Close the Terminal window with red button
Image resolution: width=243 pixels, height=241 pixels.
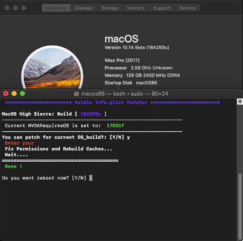[x=6, y=93]
